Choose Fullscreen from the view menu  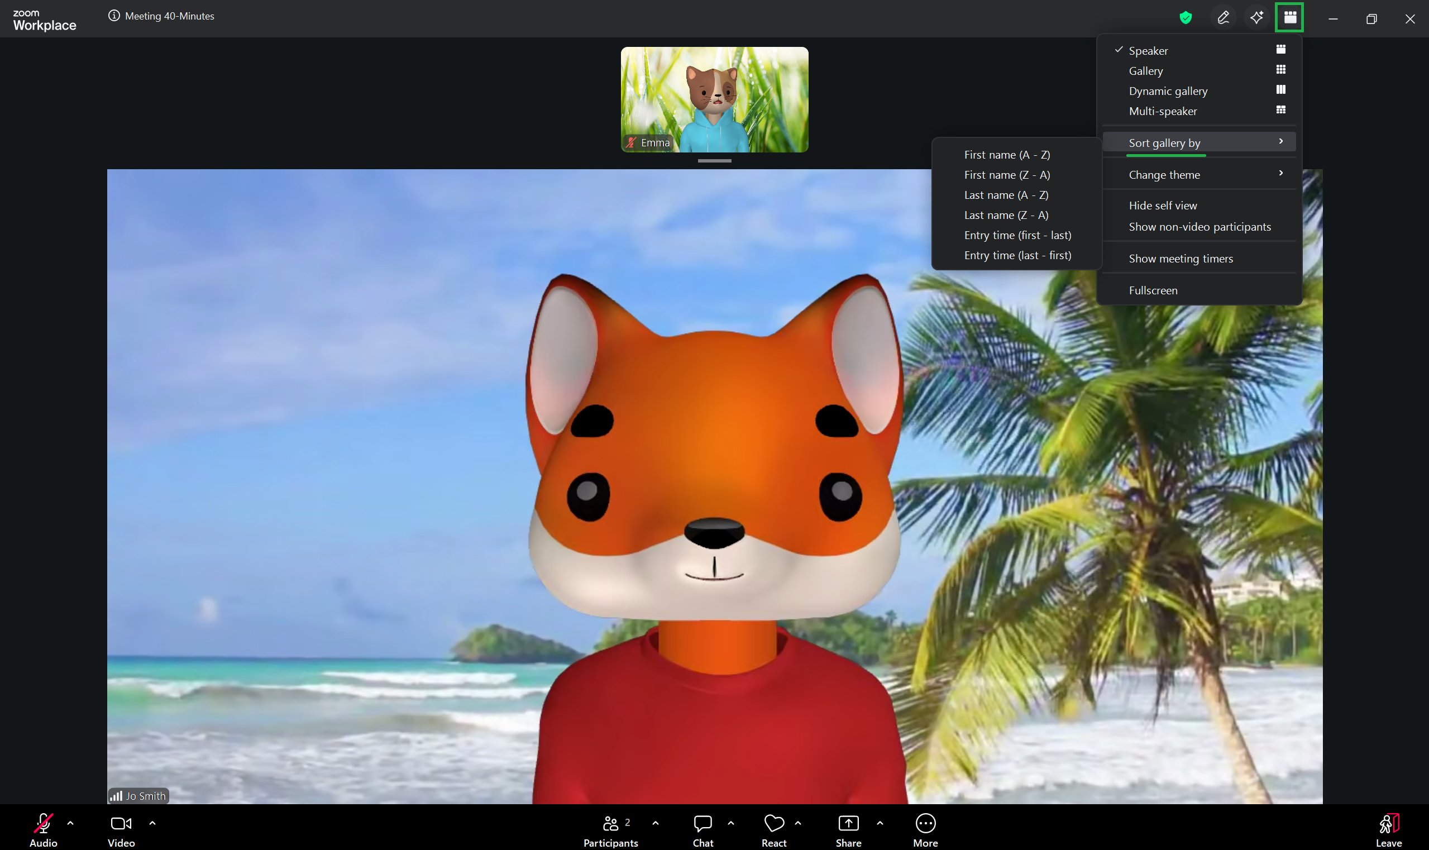click(x=1199, y=290)
